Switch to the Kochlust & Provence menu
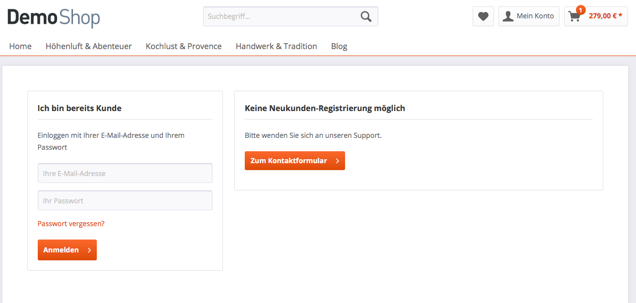This screenshot has height=303, width=636. click(184, 46)
